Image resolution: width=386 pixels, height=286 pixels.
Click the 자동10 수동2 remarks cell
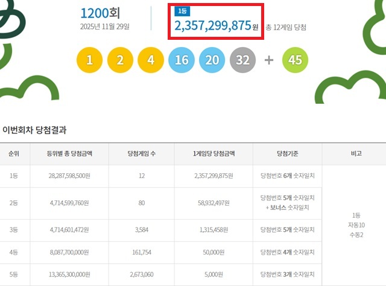tap(355, 224)
